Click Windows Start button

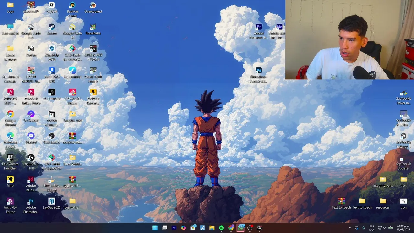coord(155,228)
